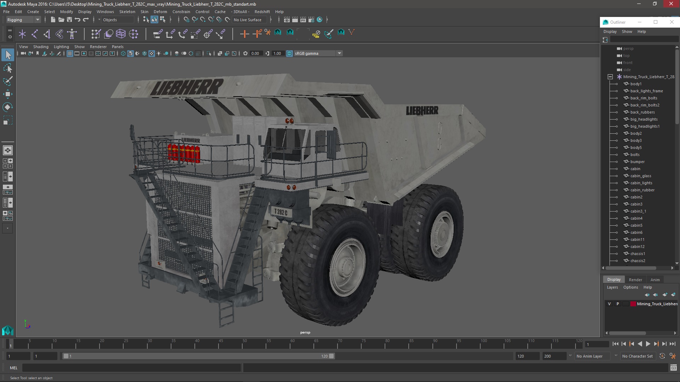Toggle resolution gate in the panel toolbar
Screen dimensions: 680x382
(84, 53)
